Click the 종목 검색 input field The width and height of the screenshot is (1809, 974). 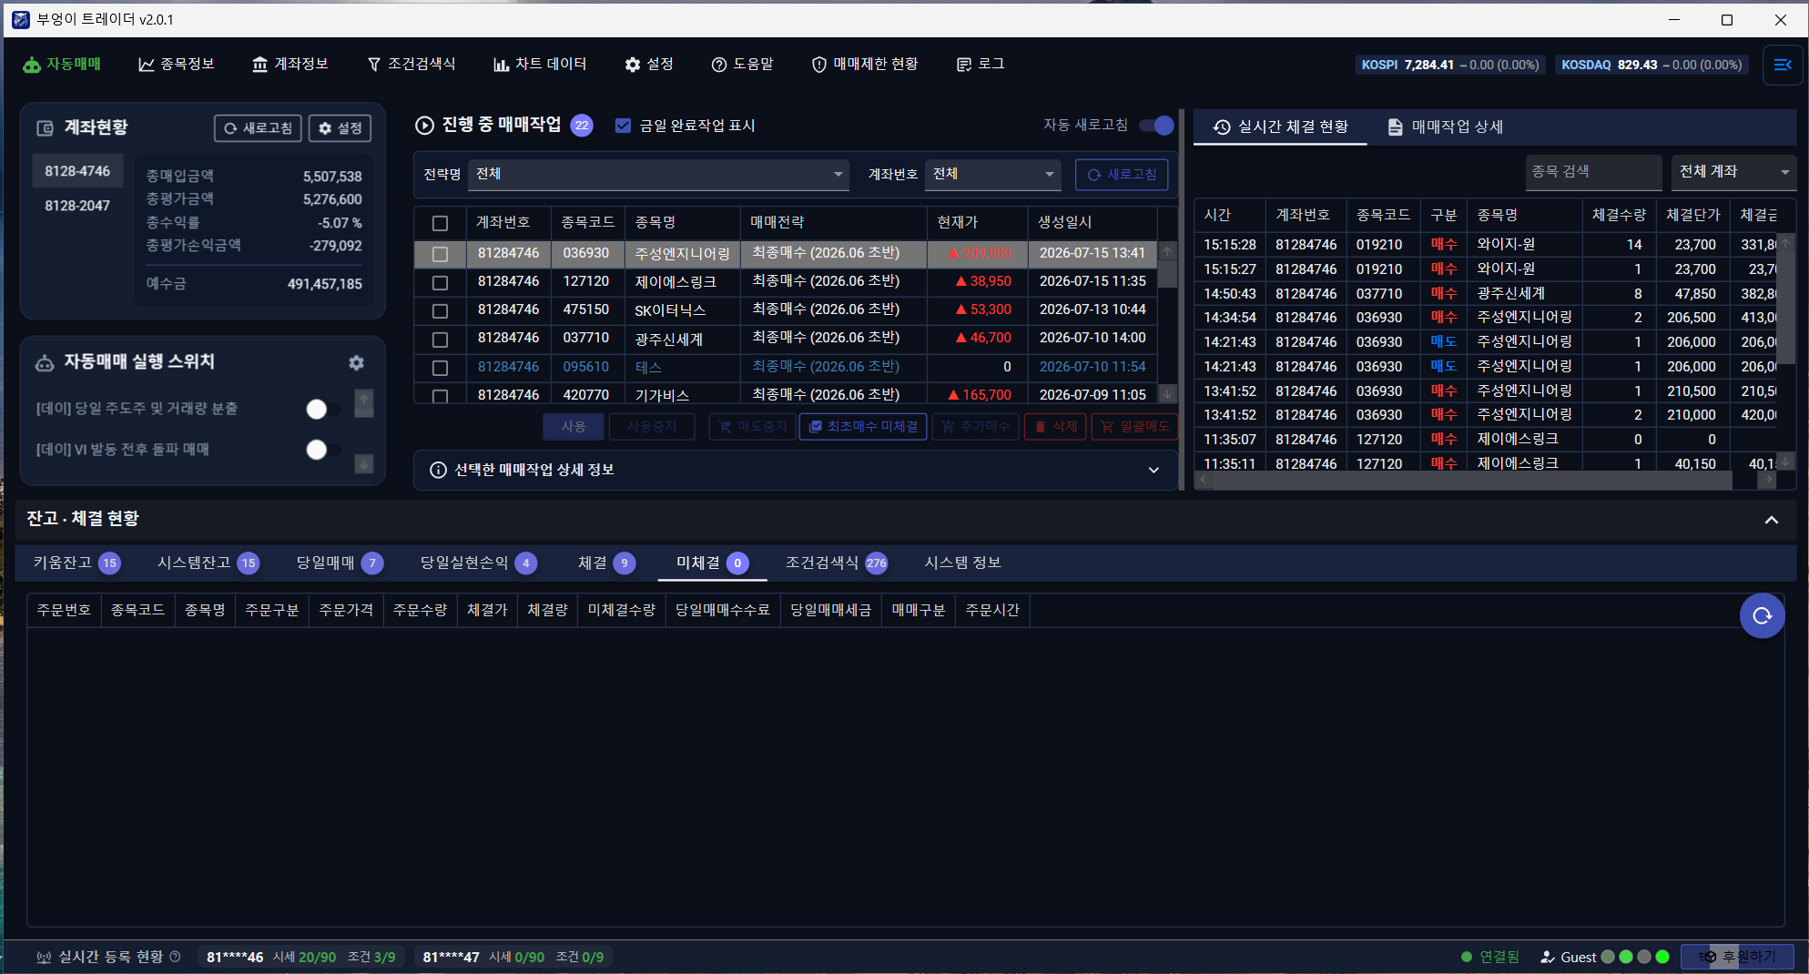[x=1593, y=171]
